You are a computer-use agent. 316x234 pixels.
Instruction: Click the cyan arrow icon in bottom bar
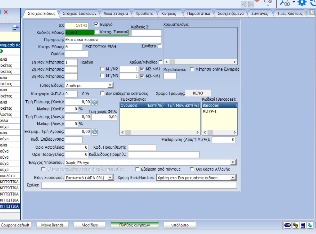coord(310,225)
